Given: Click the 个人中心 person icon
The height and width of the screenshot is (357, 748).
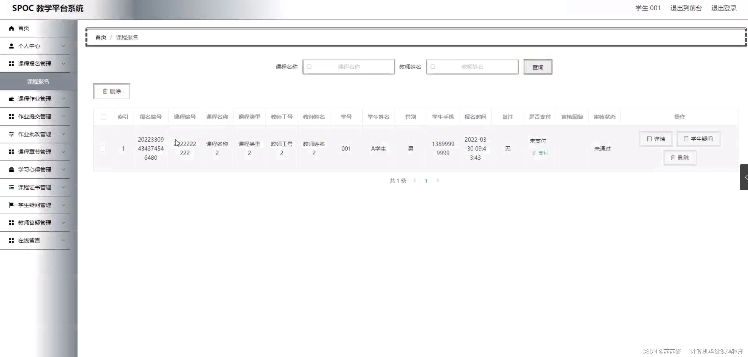Looking at the screenshot, I should [x=11, y=46].
